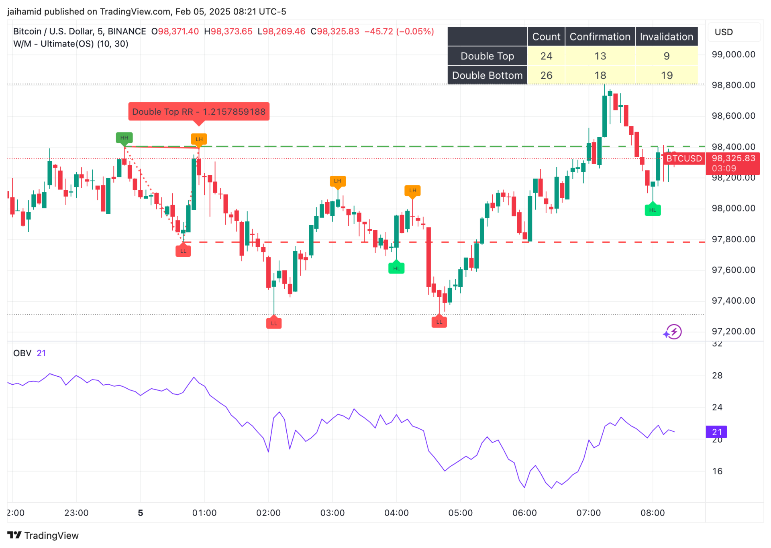Click the 98,800.00 price axis label

click(x=733, y=85)
